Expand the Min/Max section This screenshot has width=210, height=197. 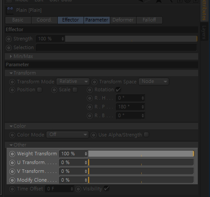tap(11, 56)
